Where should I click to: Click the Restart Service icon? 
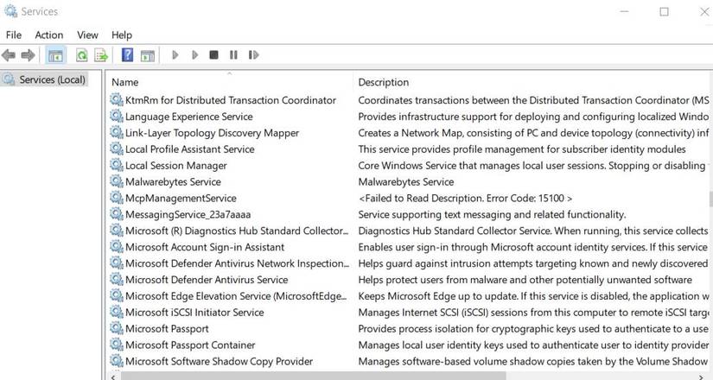click(x=253, y=55)
